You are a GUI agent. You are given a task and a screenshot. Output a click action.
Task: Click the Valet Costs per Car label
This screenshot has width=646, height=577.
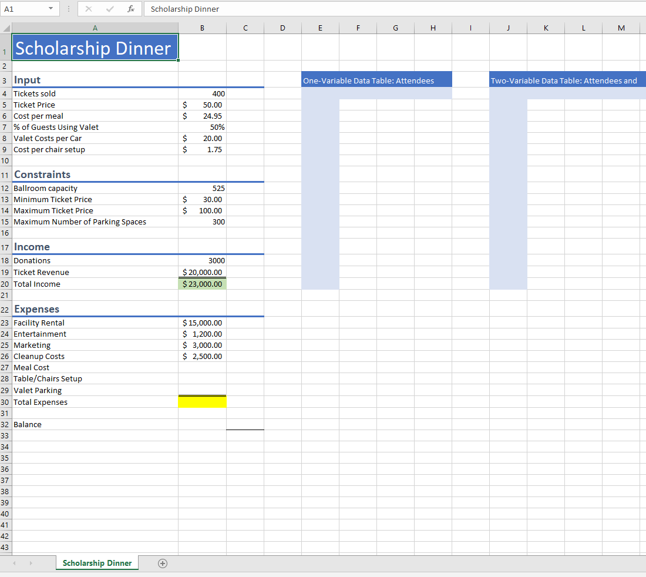coord(48,139)
